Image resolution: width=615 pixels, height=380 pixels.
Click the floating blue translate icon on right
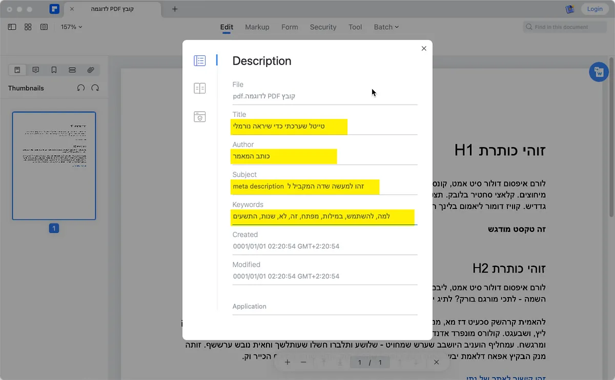[x=599, y=72]
